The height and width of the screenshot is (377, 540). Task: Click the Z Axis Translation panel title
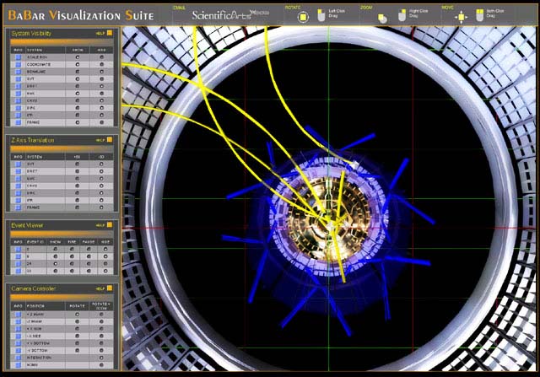(33, 140)
